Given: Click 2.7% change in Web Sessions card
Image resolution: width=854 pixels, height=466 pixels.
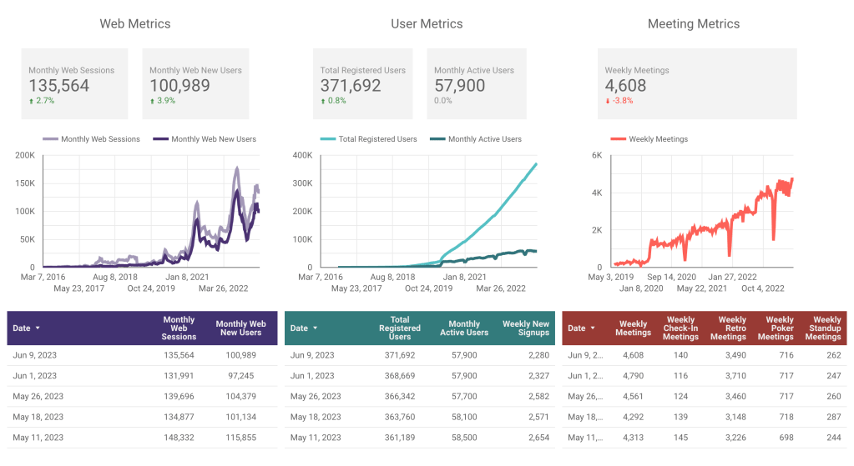Looking at the screenshot, I should click(x=42, y=101).
